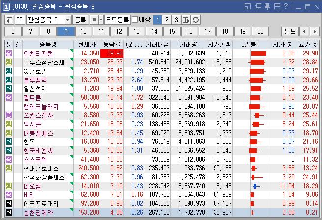Click the 신 badge for 네오셈
Image resolution: width=322 pixels, height=220 pixels.
[9, 186]
